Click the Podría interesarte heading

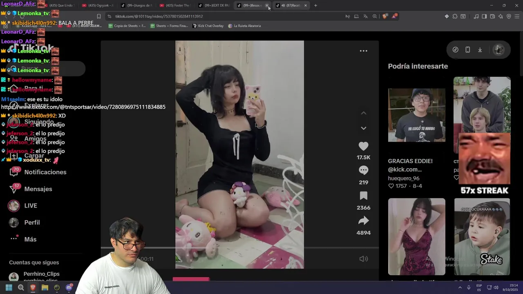tap(418, 66)
